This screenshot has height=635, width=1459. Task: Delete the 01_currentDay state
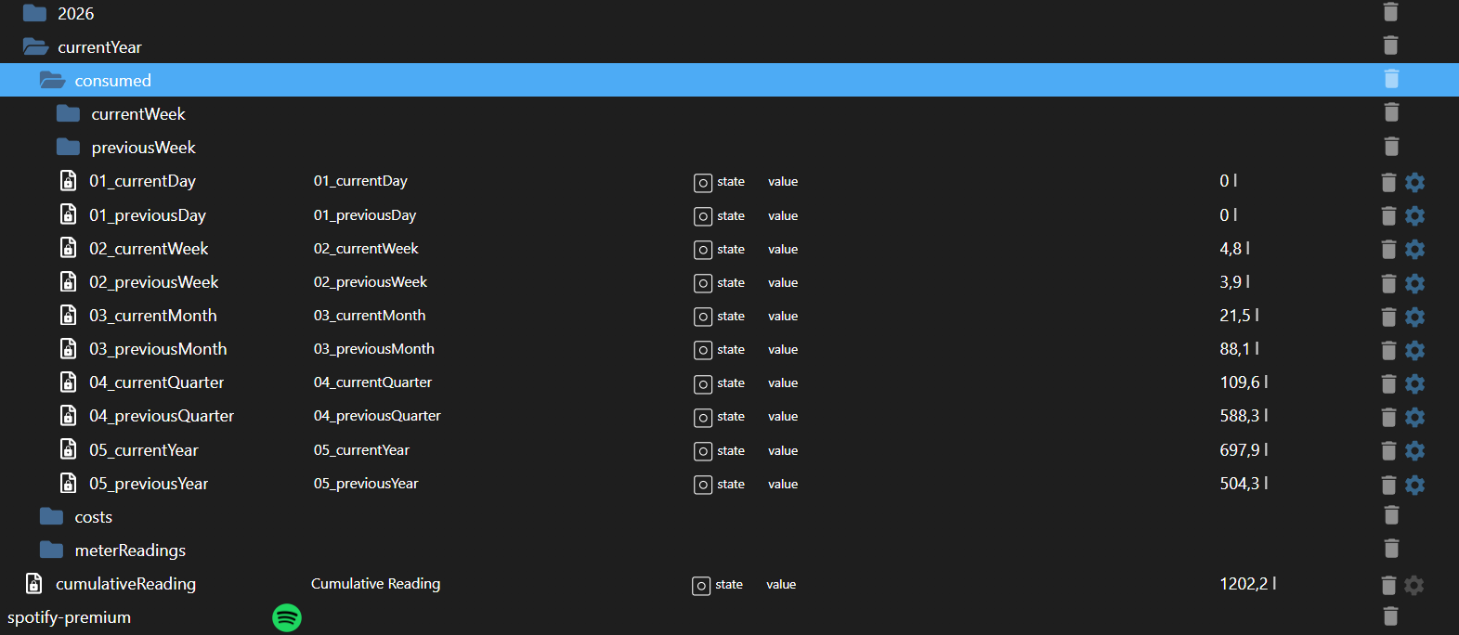(1388, 182)
